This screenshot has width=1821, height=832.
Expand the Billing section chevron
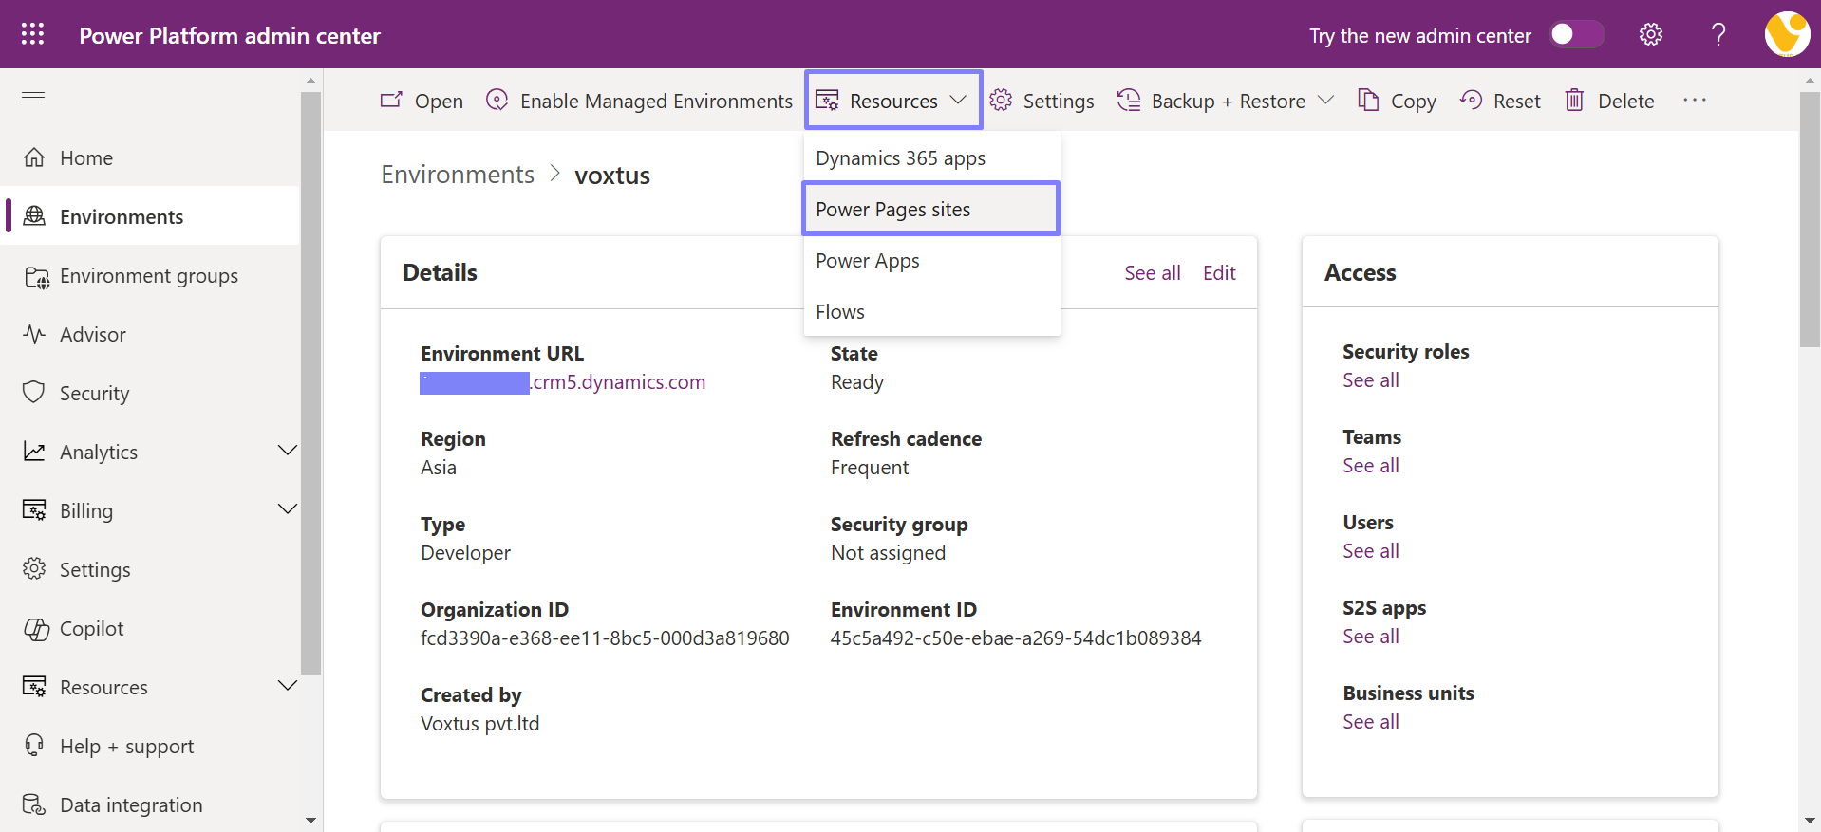[288, 509]
